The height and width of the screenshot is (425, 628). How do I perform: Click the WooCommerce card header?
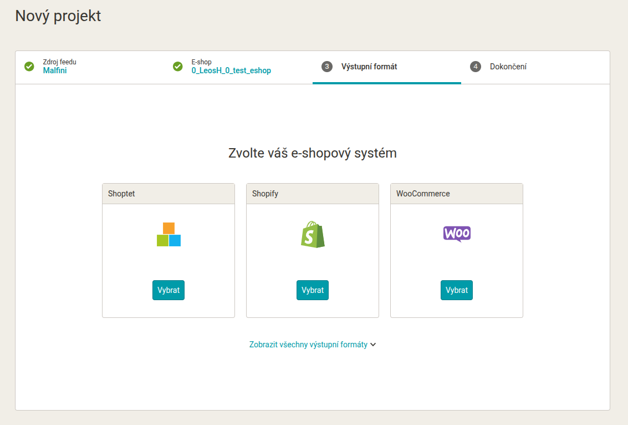[x=457, y=194]
